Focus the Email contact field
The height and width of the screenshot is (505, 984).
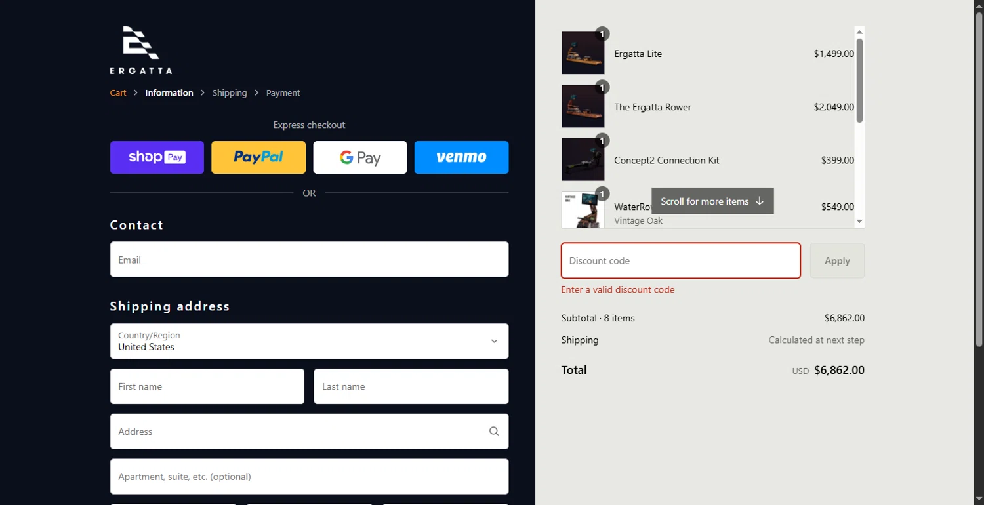(309, 259)
